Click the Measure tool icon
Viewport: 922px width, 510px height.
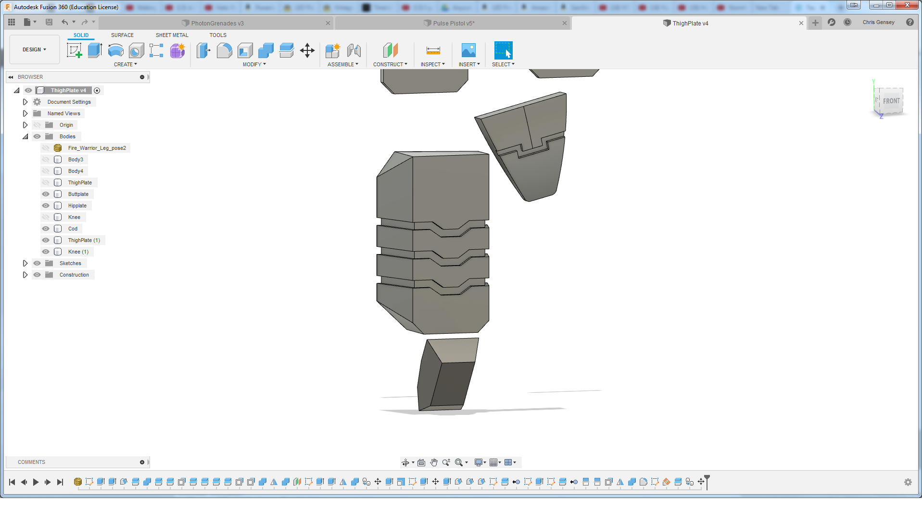[x=433, y=50]
